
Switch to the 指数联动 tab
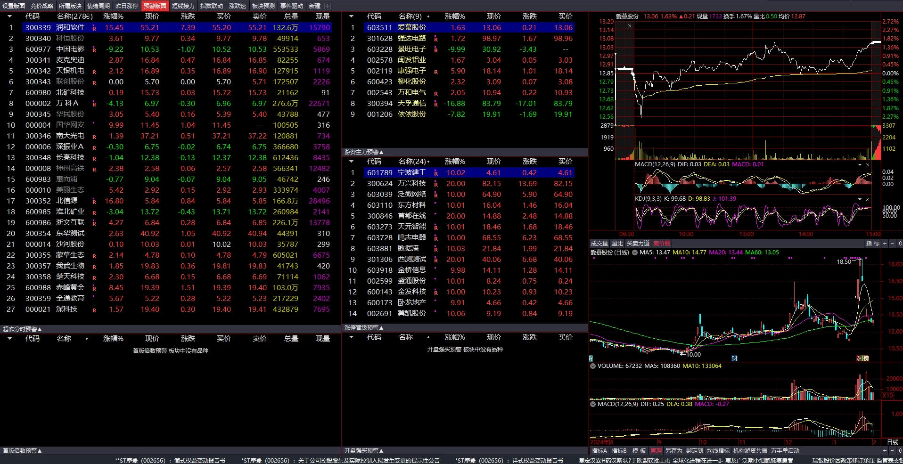[212, 6]
